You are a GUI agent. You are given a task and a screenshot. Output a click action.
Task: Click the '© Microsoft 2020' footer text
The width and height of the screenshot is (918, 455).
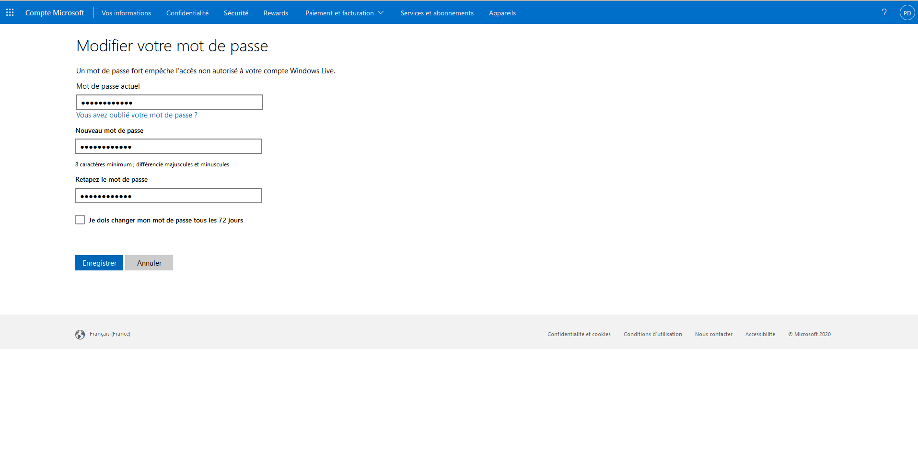point(810,334)
